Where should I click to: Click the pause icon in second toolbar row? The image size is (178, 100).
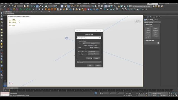click(36, 9)
